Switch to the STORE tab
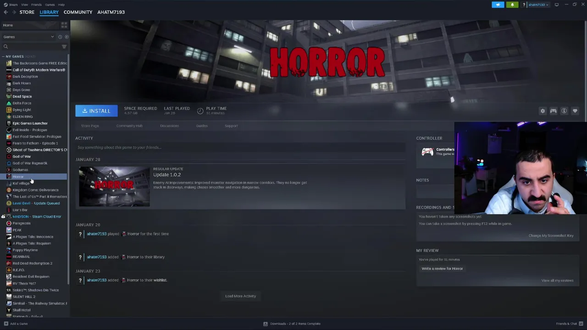 [x=27, y=12]
